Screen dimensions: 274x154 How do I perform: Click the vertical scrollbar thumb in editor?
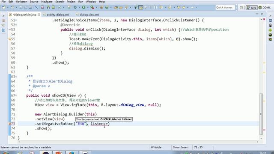tap(261, 114)
